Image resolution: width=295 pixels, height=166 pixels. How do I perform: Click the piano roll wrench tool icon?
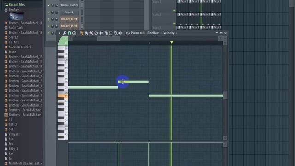pos(65,33)
